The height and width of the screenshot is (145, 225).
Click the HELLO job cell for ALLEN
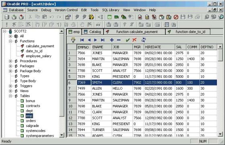click(x=122, y=89)
